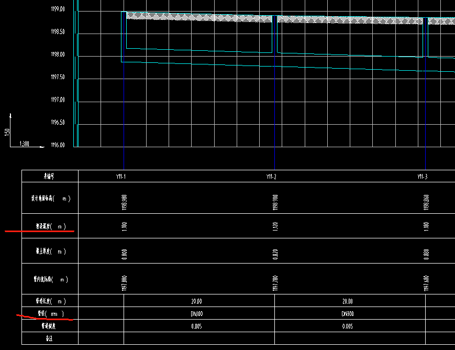Select ground elevation 1198.980 under Y11-1
Image resolution: width=455 pixels, height=350 pixels.
(124, 202)
